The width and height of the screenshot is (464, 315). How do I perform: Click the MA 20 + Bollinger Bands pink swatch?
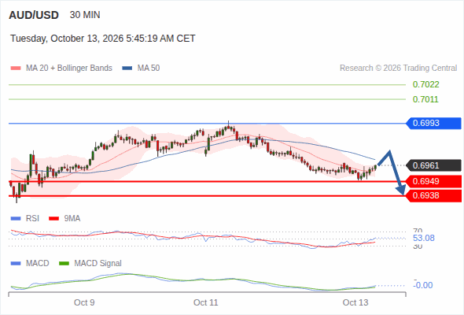[16, 69]
